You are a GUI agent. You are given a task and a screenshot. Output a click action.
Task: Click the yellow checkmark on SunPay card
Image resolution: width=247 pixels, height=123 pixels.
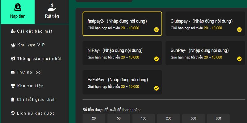point(239,59)
